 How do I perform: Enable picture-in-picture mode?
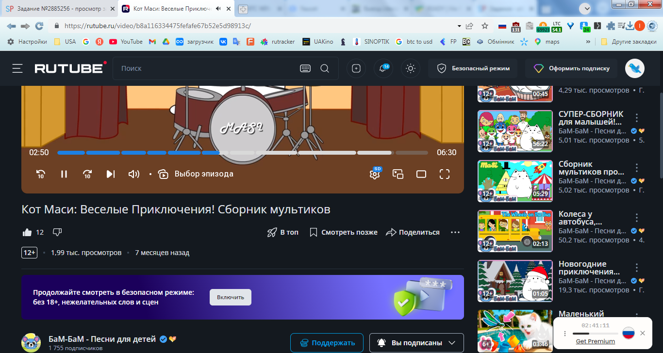click(x=398, y=174)
